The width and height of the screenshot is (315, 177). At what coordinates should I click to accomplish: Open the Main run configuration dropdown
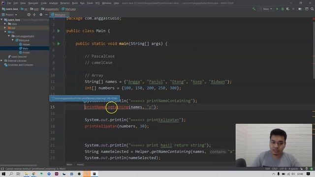(x=266, y=9)
